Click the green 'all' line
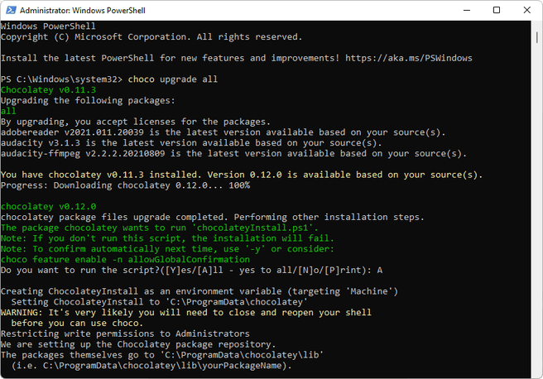This screenshot has width=543, height=379. point(8,111)
